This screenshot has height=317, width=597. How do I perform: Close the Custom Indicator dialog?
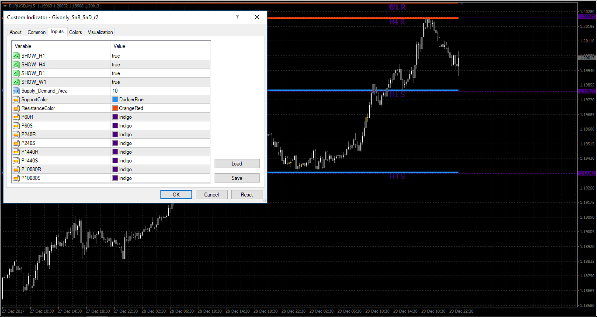[x=257, y=17]
